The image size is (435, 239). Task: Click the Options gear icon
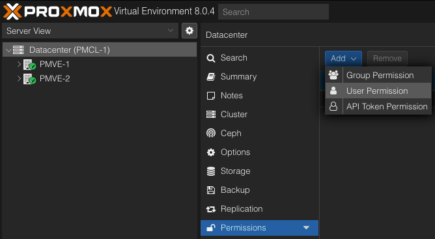[211, 152]
